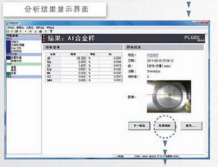This screenshot has height=167, width=218.
Task: Open the 查看 menu in the menu bar
Action: 20,28
